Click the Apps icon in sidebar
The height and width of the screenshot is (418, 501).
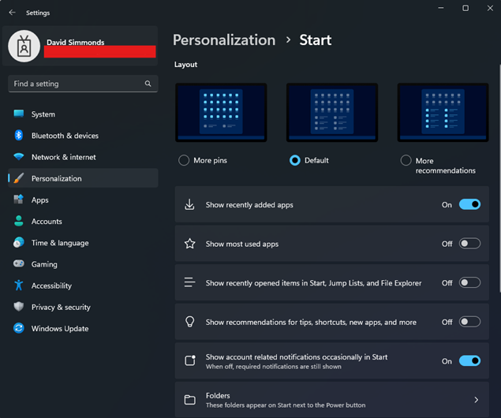coord(18,200)
